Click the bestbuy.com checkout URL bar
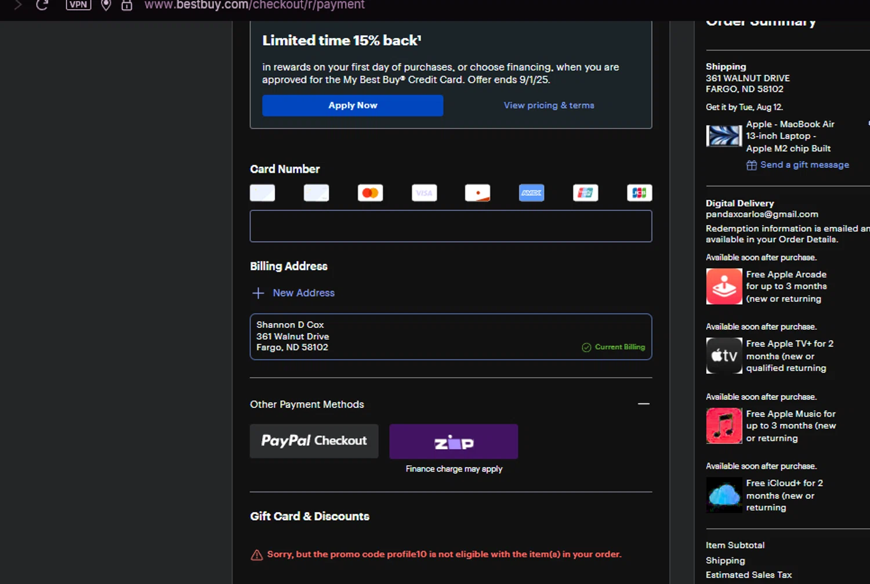 pyautogui.click(x=254, y=5)
